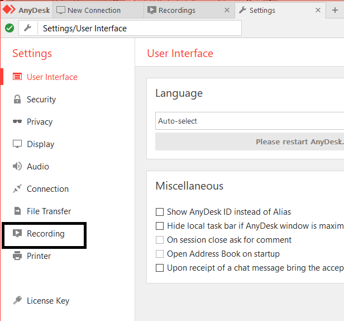Click the Display monitor icon

(17, 144)
